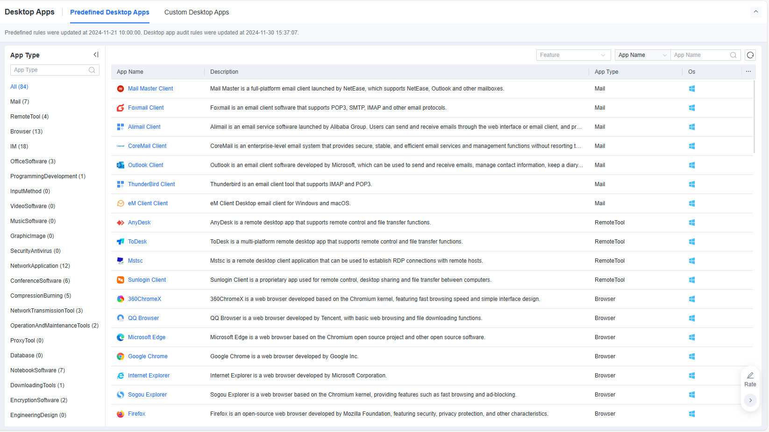Switch to Predefined Desktop Apps tab
This screenshot has width=769, height=432.
(x=110, y=12)
